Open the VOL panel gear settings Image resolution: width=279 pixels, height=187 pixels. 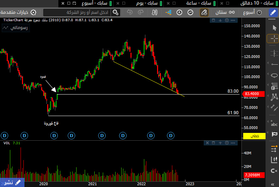[227, 143]
